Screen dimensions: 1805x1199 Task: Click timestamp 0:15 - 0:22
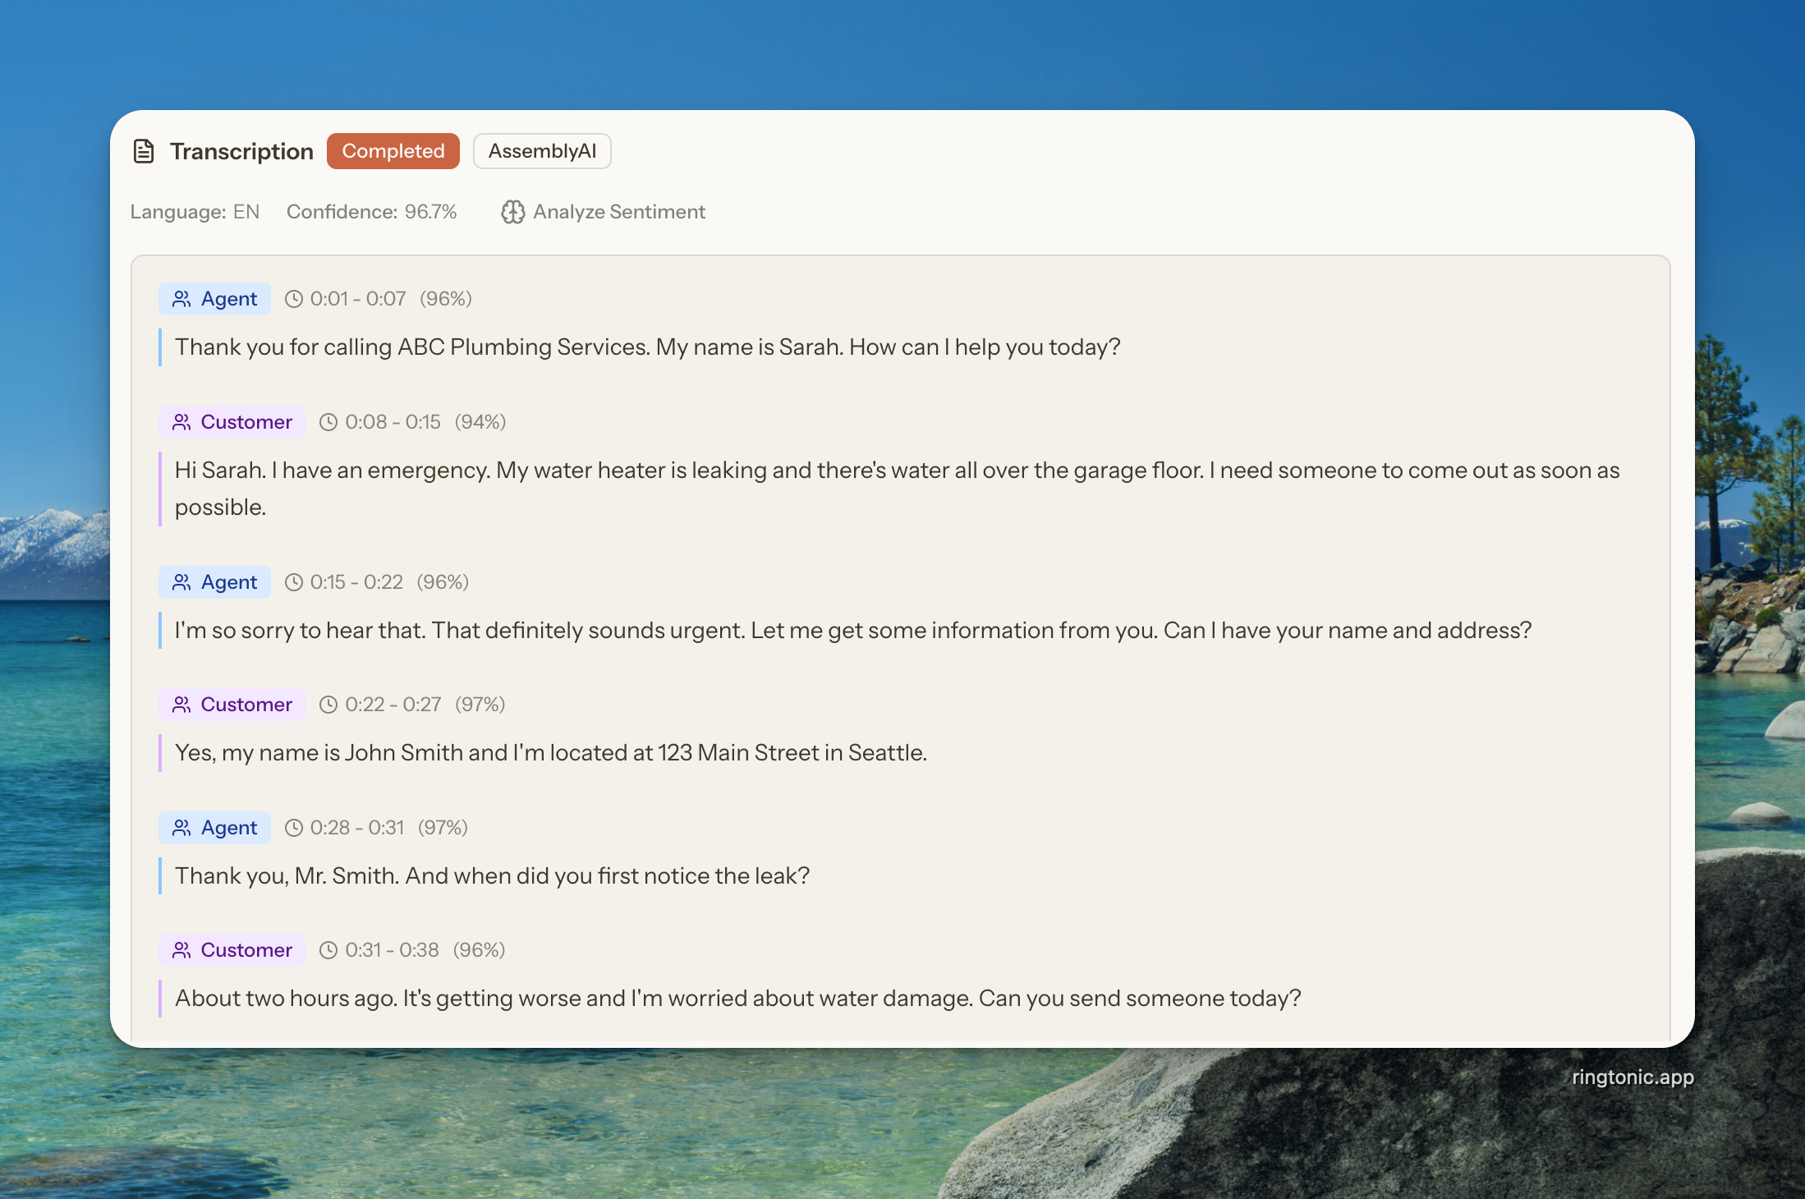pyautogui.click(x=356, y=582)
